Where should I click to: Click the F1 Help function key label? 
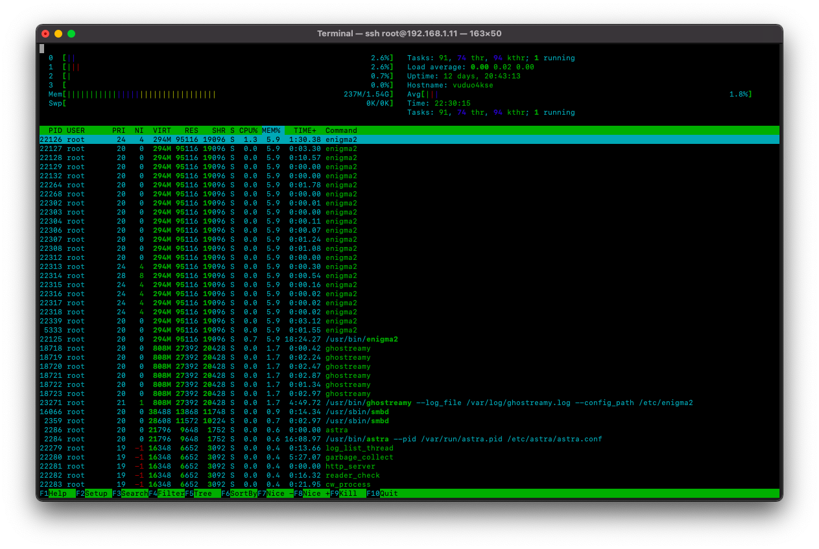pyautogui.click(x=58, y=494)
